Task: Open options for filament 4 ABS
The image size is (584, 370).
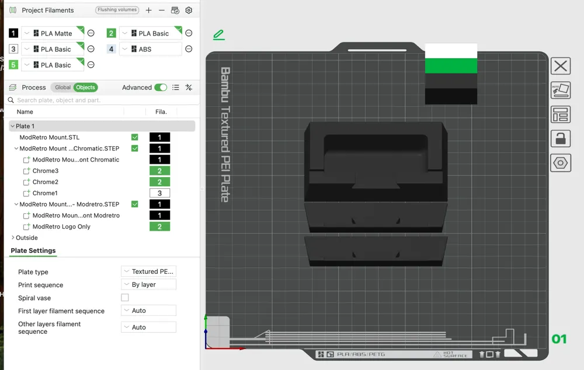Action: click(189, 49)
